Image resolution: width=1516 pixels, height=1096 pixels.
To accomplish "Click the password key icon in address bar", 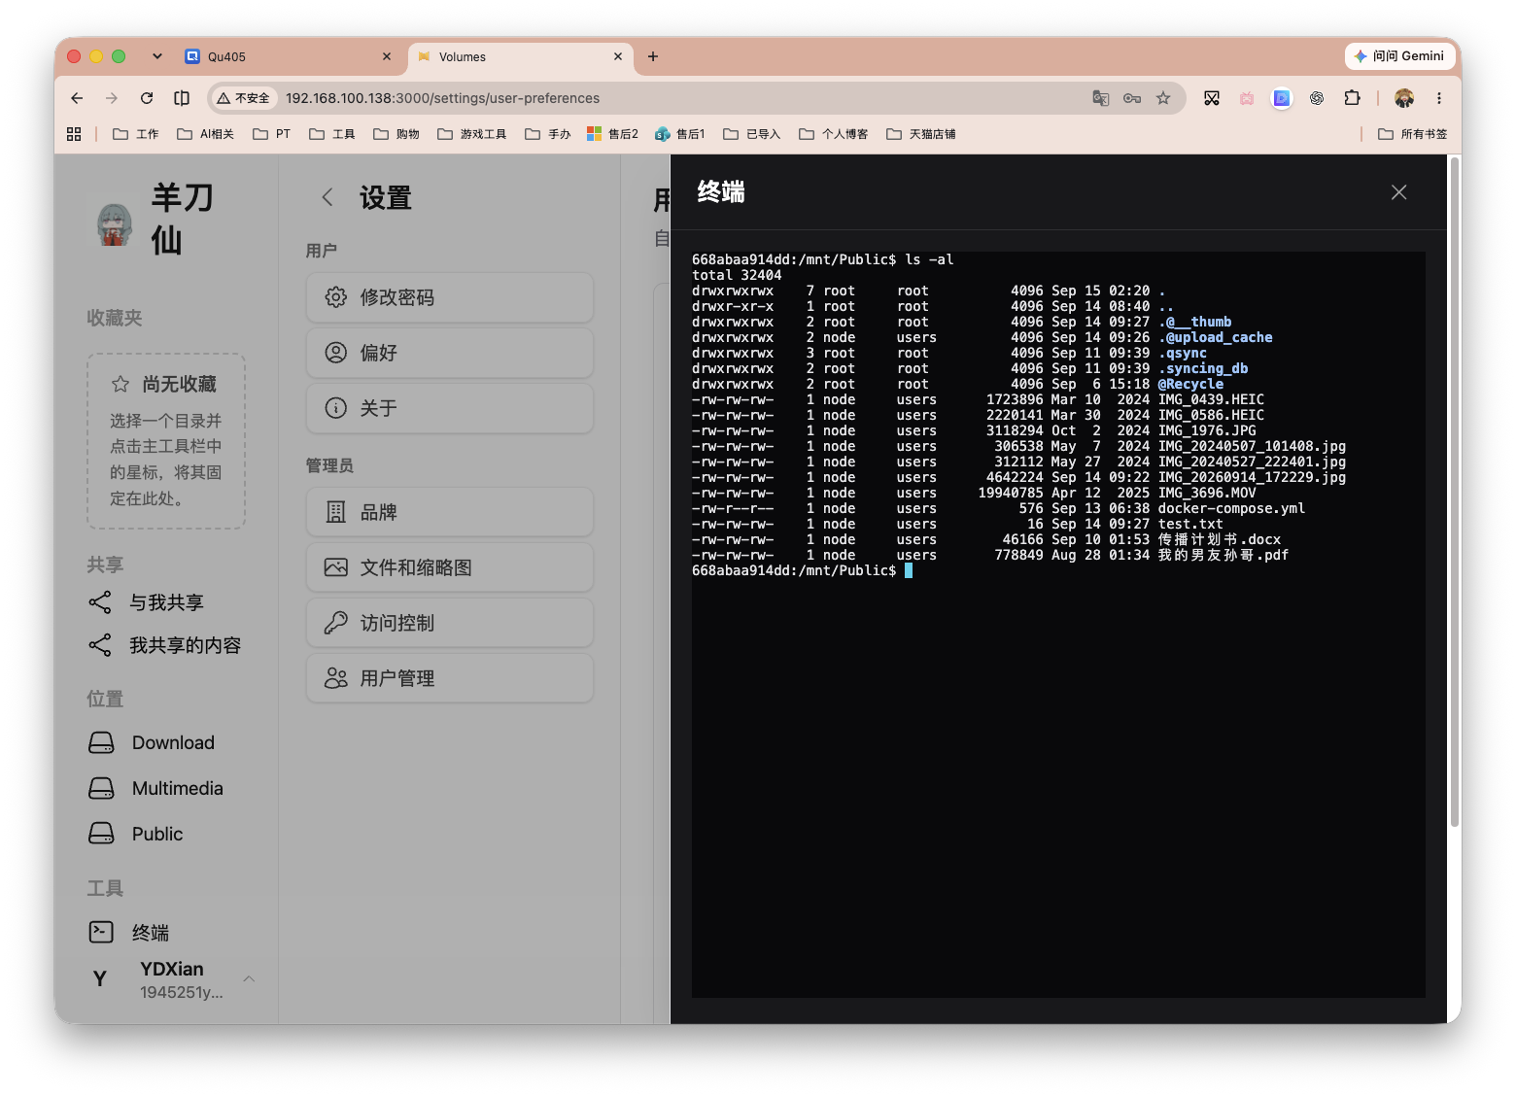I will tap(1132, 98).
